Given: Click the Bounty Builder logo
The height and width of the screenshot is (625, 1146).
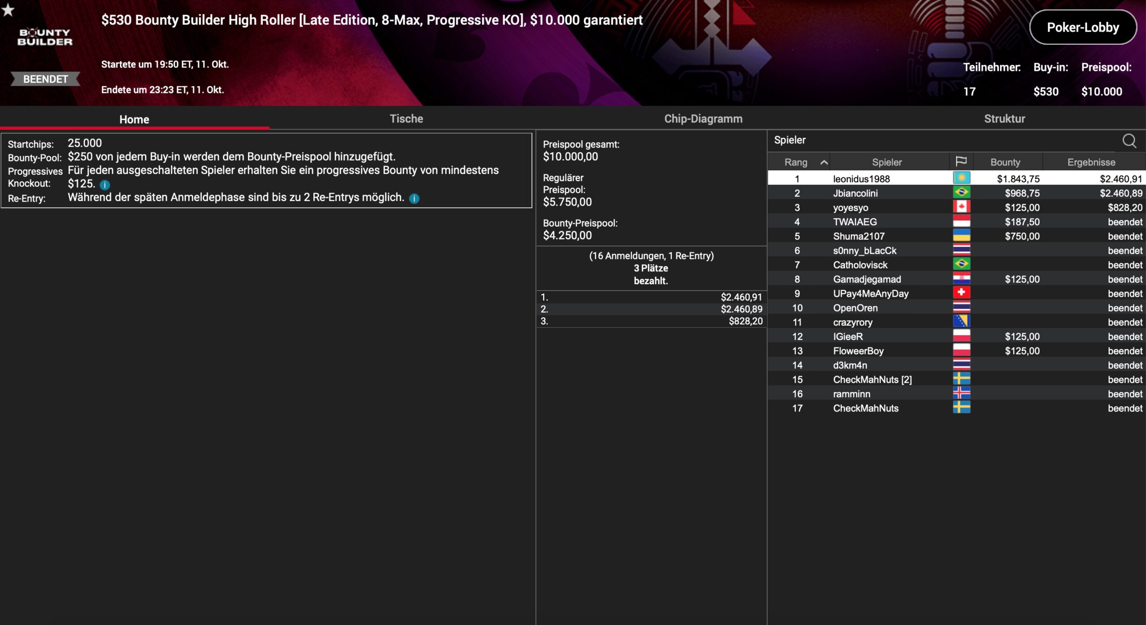Looking at the screenshot, I should (45, 37).
